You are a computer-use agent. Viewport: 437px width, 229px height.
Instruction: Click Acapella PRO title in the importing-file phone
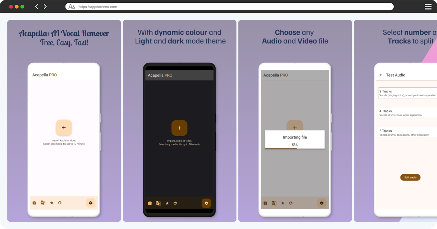[276, 75]
